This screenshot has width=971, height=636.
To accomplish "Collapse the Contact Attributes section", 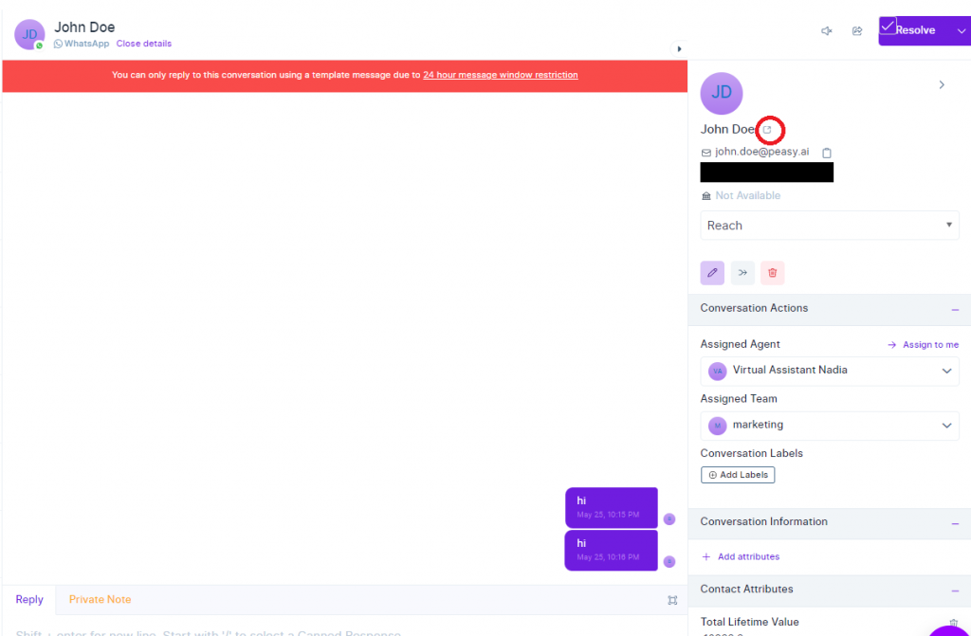I will 955,591.
